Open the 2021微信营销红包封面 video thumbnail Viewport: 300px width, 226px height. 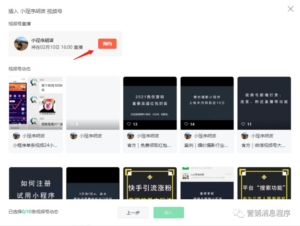150,102
